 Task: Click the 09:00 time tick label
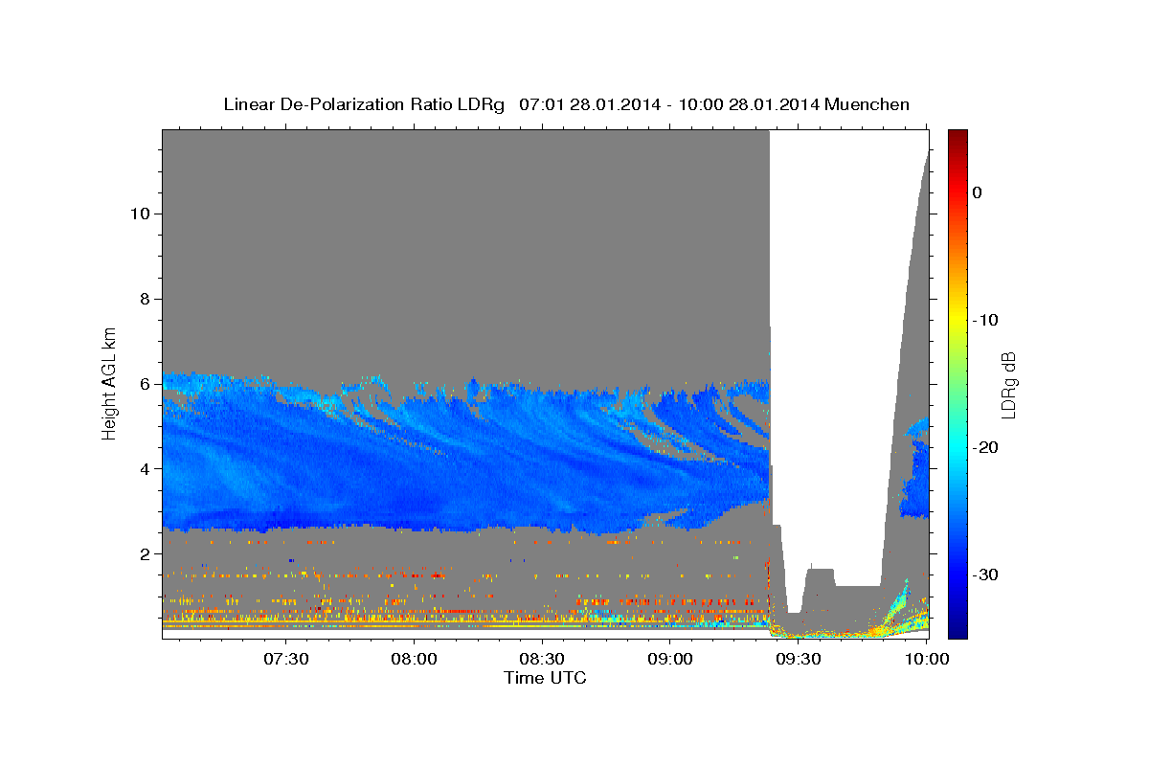pyautogui.click(x=670, y=659)
